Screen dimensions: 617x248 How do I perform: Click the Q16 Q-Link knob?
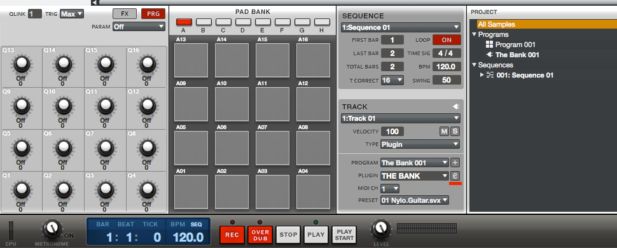148,64
